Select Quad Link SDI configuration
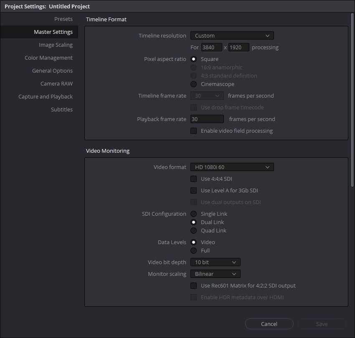Viewport: 355px width, 338px height. click(193, 230)
